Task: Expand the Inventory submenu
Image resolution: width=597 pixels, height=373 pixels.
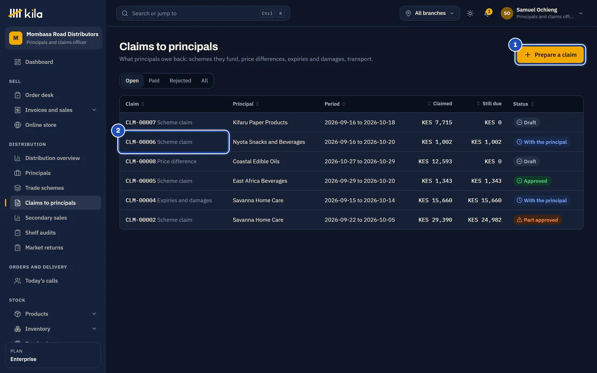Action: (94, 329)
